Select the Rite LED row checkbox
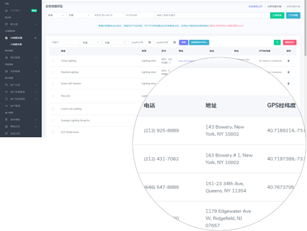Image resolution: width=307 pixels, height=231 pixels. (53, 96)
